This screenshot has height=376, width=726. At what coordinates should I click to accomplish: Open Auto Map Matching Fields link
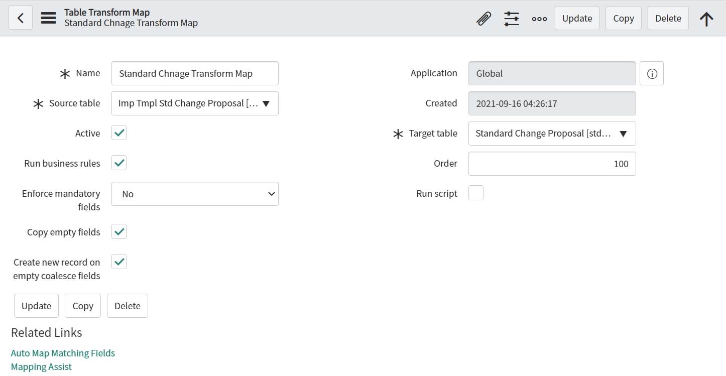tap(63, 353)
